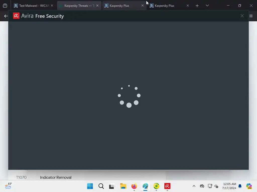Open the Windows Start menu

pos(90,186)
